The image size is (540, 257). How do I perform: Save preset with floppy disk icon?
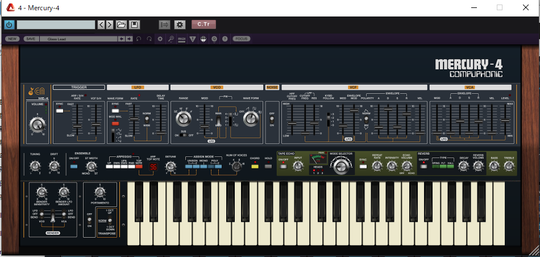click(x=134, y=25)
